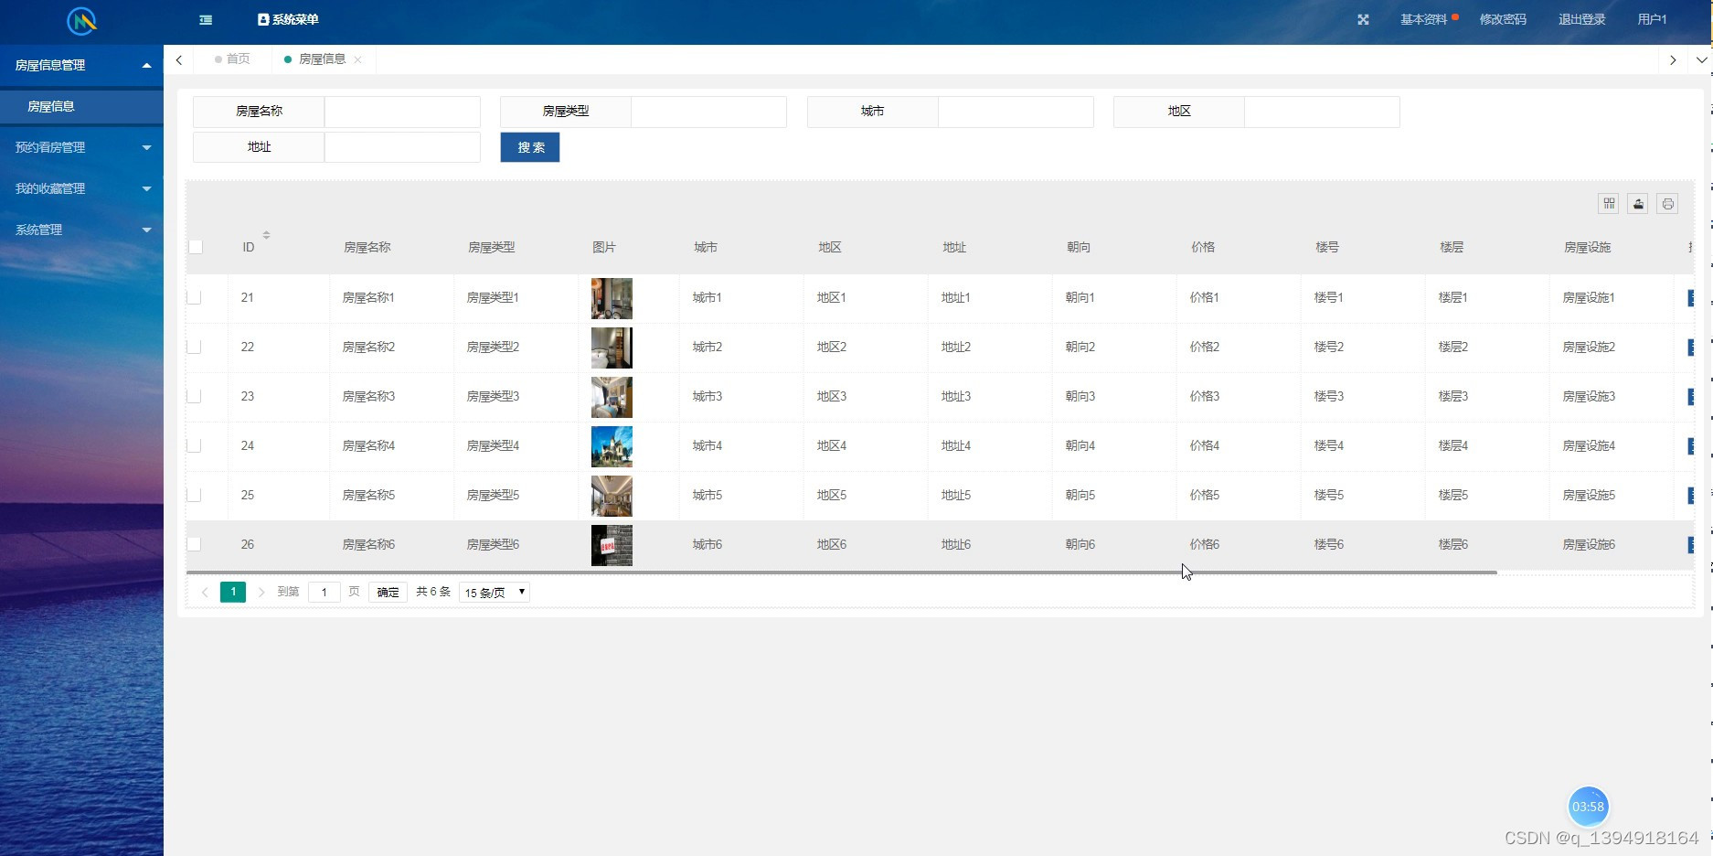
Task: Check the row with ID 24
Action: pos(194,445)
